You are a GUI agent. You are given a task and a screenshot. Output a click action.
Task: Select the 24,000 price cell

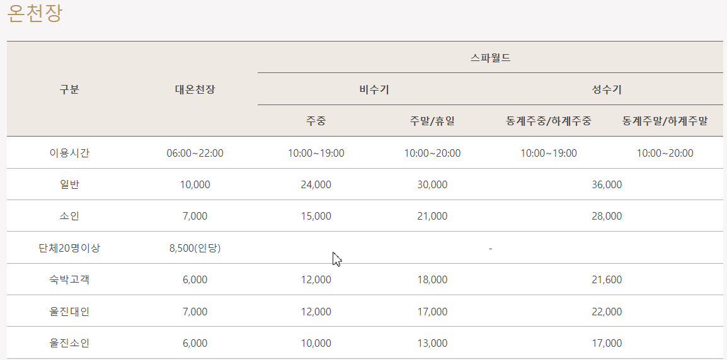[x=316, y=185]
